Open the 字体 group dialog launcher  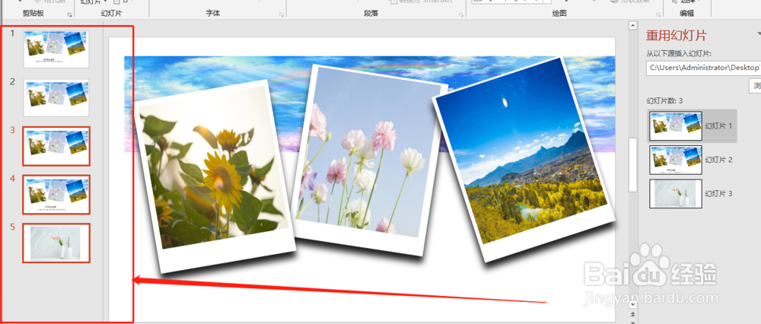[x=282, y=15]
